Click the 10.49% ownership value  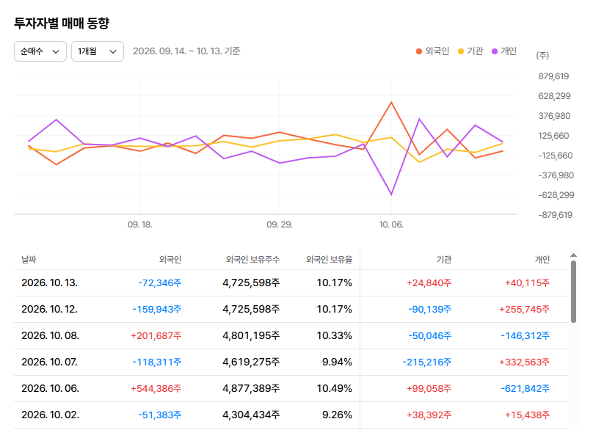coord(335,389)
